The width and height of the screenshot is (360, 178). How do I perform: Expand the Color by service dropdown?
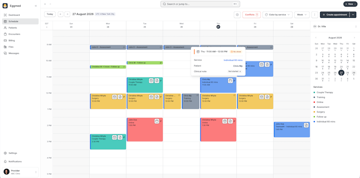pyautogui.click(x=277, y=14)
